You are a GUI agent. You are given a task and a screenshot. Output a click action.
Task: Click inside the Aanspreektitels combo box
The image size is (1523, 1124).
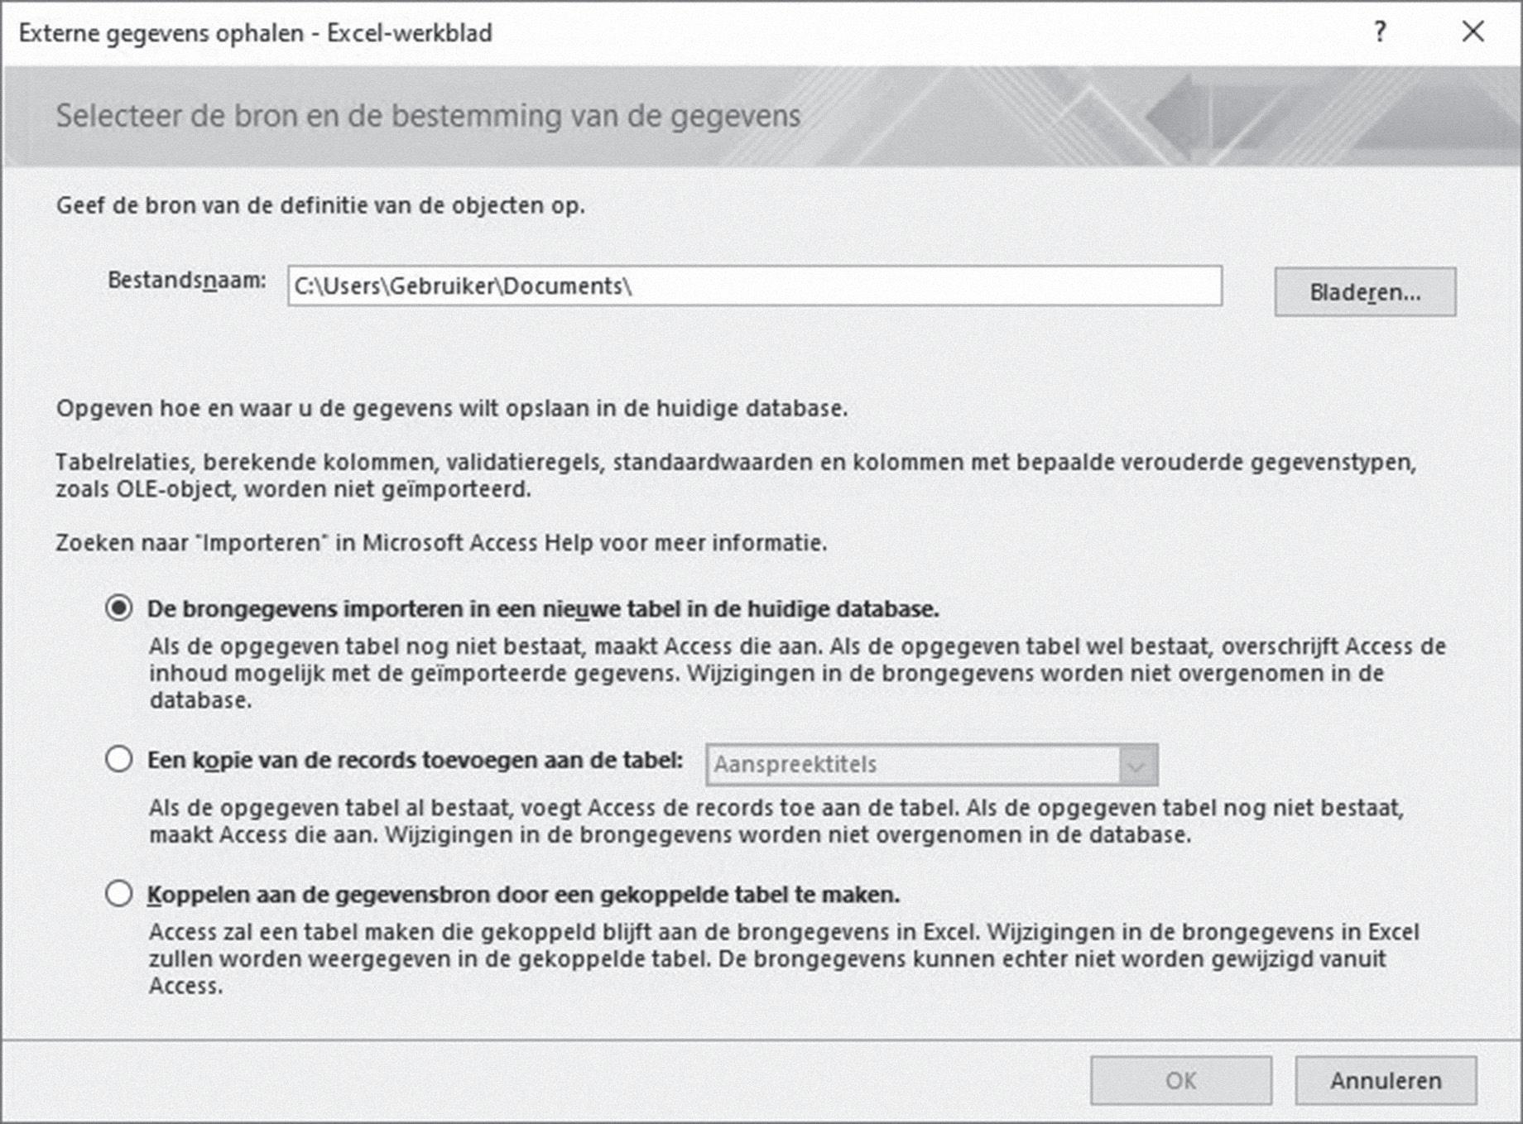pyautogui.click(x=913, y=765)
